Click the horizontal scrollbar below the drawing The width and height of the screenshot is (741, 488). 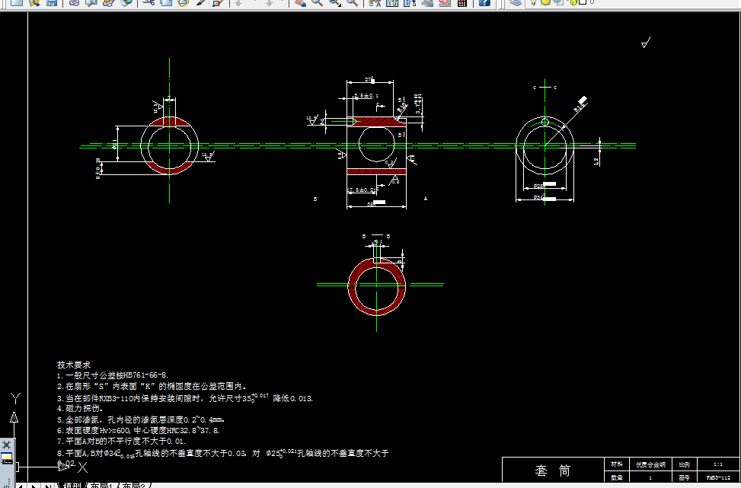point(381,484)
